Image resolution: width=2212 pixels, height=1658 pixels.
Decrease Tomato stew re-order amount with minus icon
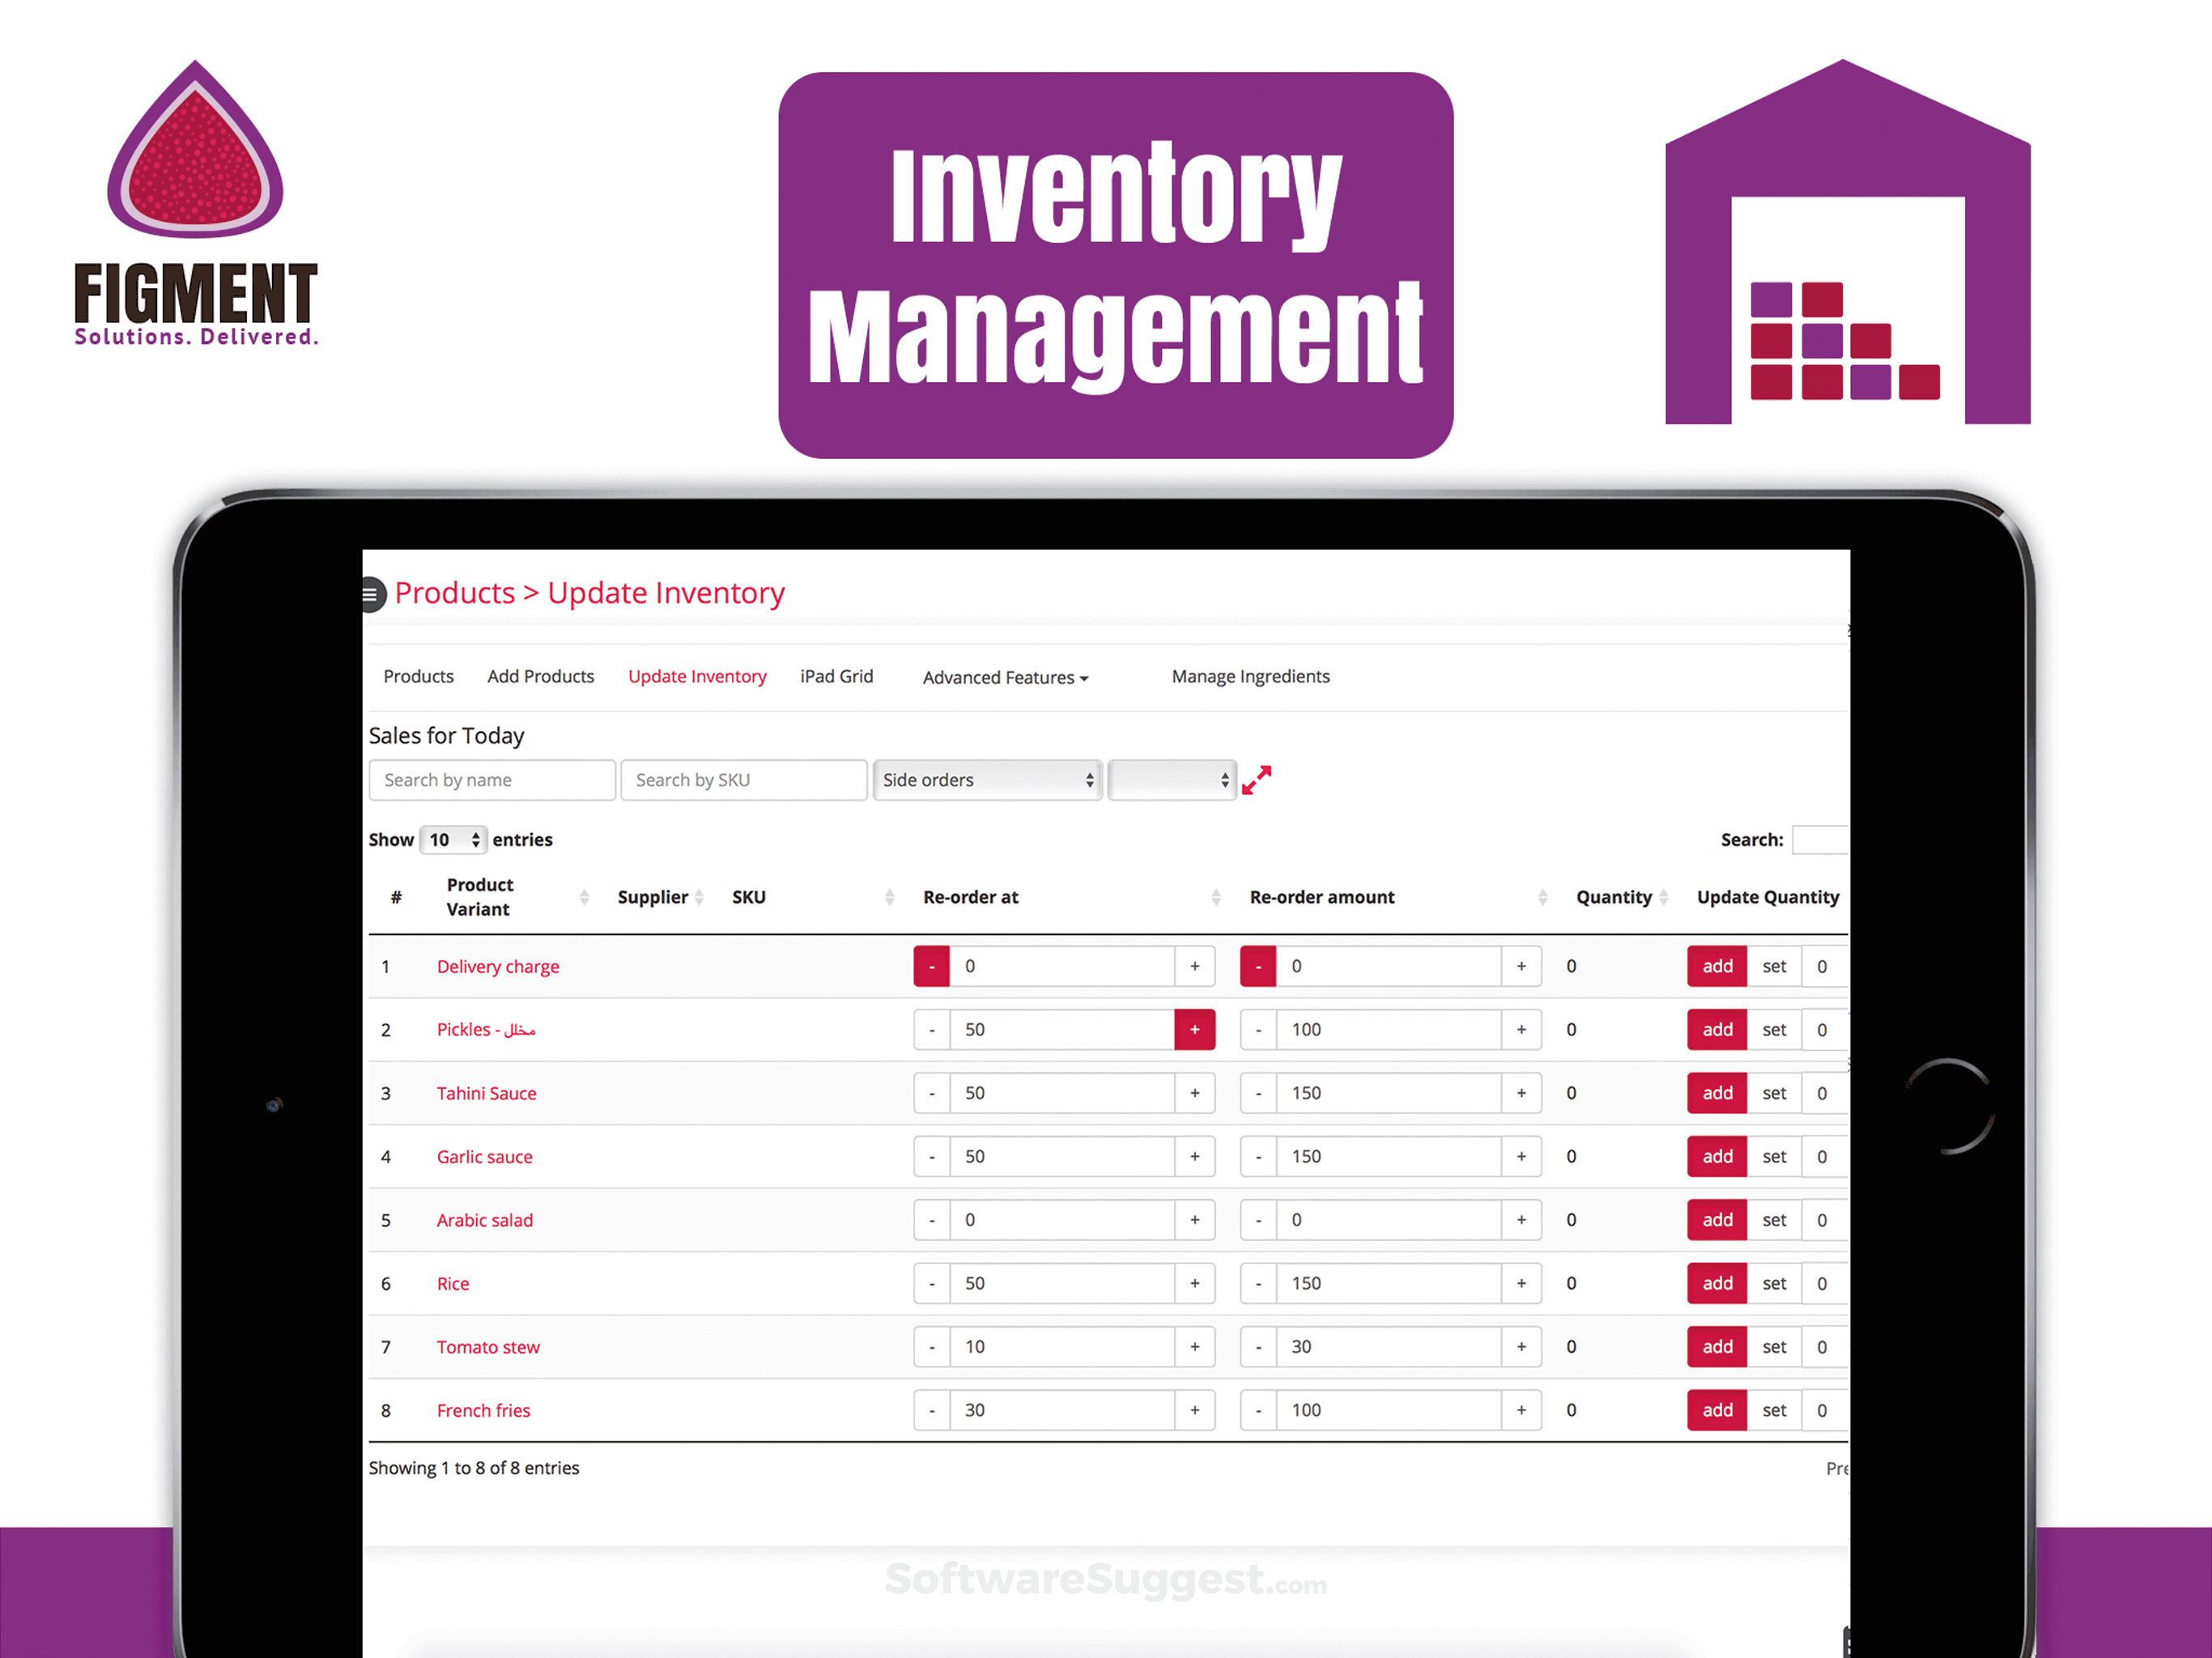tap(1258, 1347)
